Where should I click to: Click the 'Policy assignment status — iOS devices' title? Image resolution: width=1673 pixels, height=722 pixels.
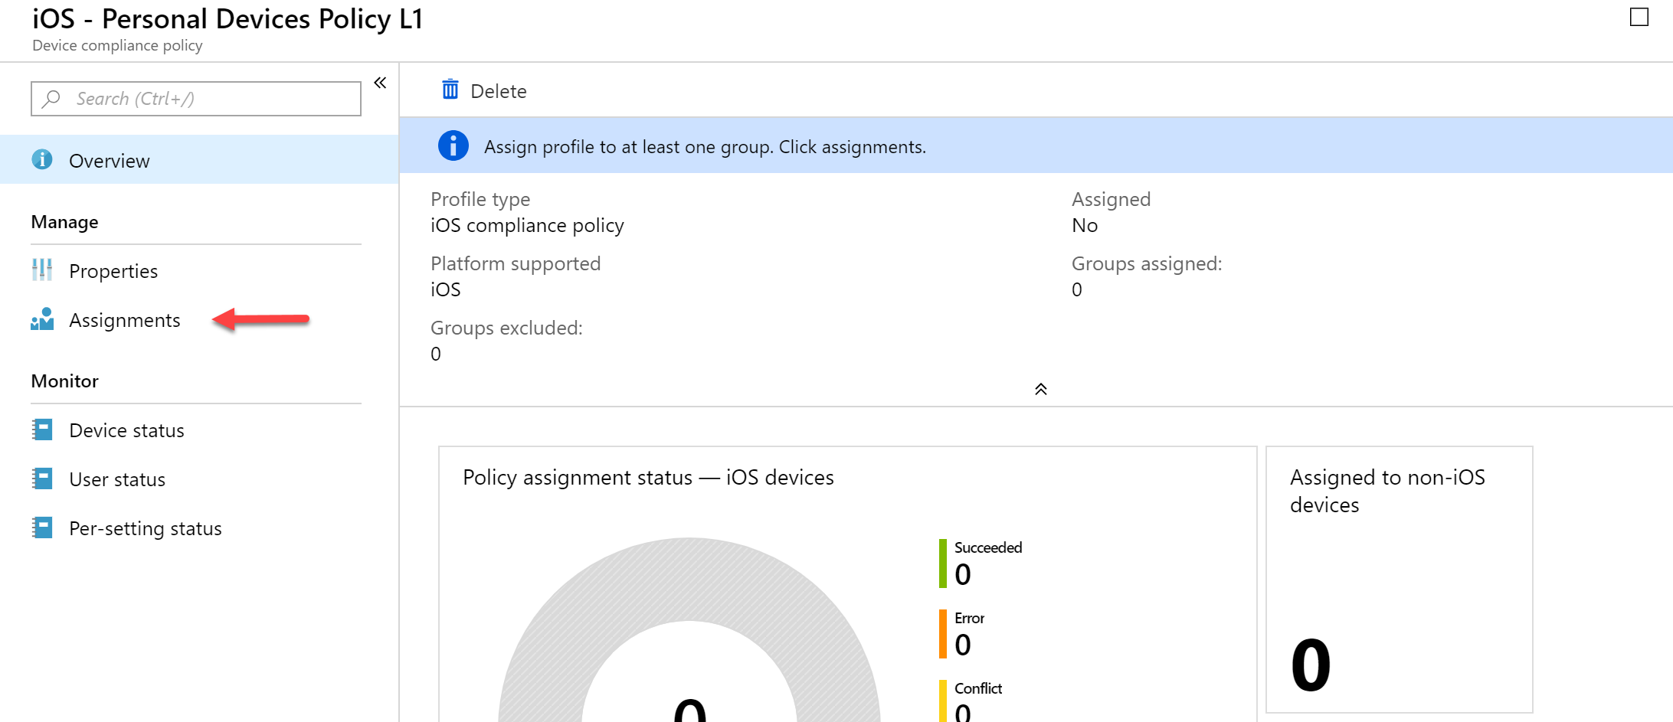(x=648, y=478)
